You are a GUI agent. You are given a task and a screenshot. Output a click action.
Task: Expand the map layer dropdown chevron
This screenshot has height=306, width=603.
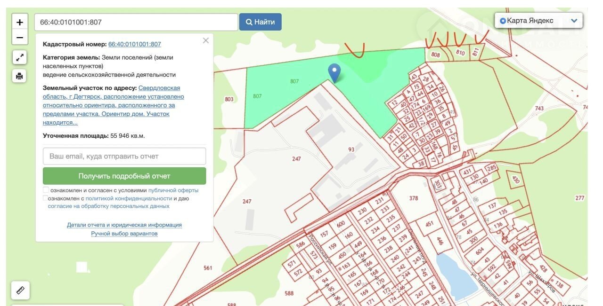tap(574, 21)
